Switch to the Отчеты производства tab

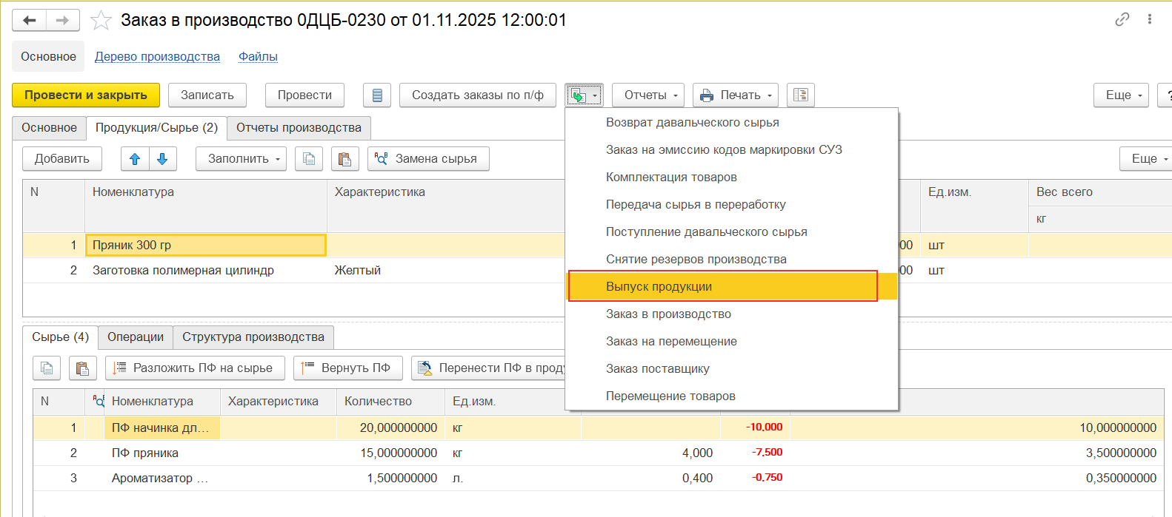tap(299, 128)
